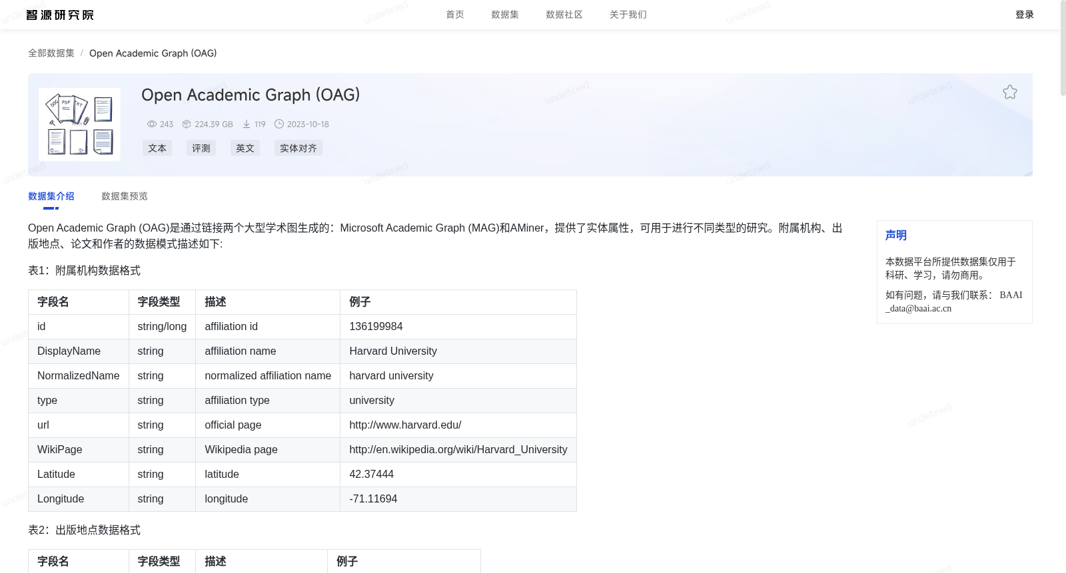
Task: Click the 'university' type example cell
Action: tap(458, 401)
